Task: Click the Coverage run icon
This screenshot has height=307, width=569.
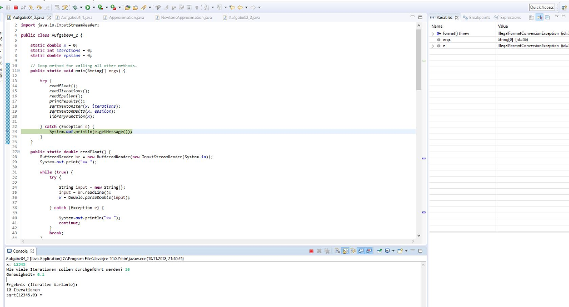Action: 101,7
